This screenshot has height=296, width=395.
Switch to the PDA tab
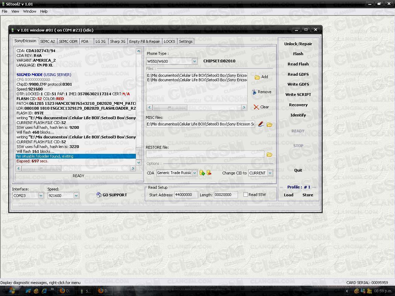(x=86, y=41)
